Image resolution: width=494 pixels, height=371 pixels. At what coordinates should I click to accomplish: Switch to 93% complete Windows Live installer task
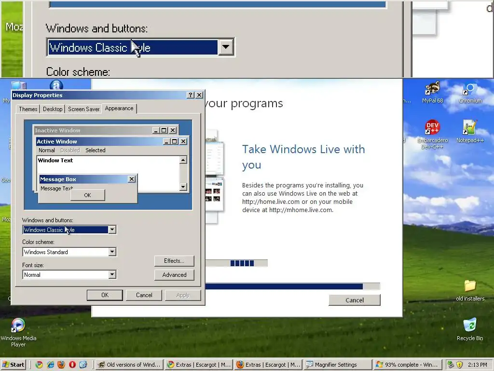[x=407, y=365]
